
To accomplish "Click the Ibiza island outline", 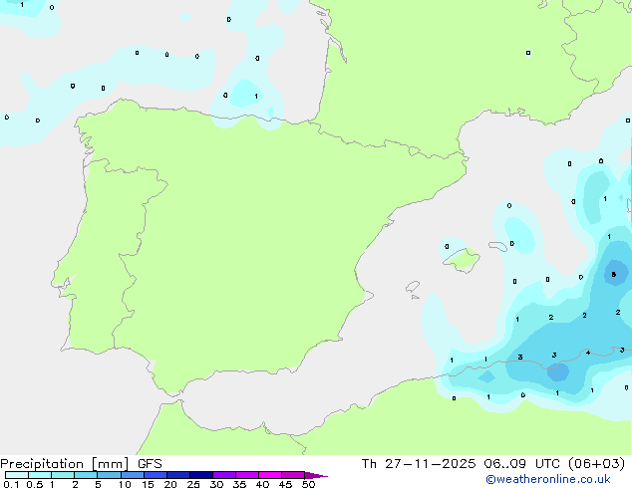I will pos(413,287).
